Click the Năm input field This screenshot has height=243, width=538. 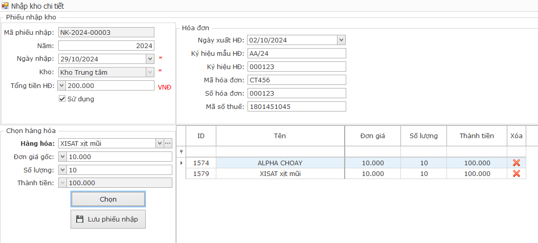(106, 46)
